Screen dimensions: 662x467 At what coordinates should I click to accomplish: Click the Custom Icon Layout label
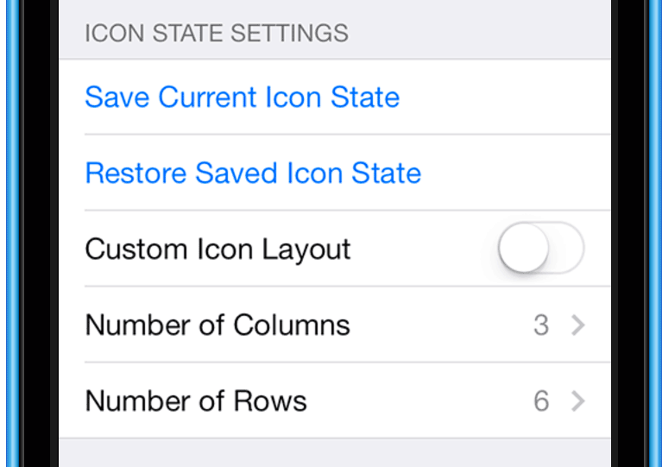click(218, 249)
